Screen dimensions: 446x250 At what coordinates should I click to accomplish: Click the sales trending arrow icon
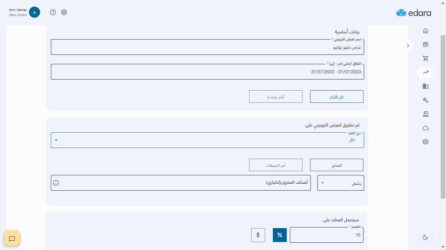425,73
